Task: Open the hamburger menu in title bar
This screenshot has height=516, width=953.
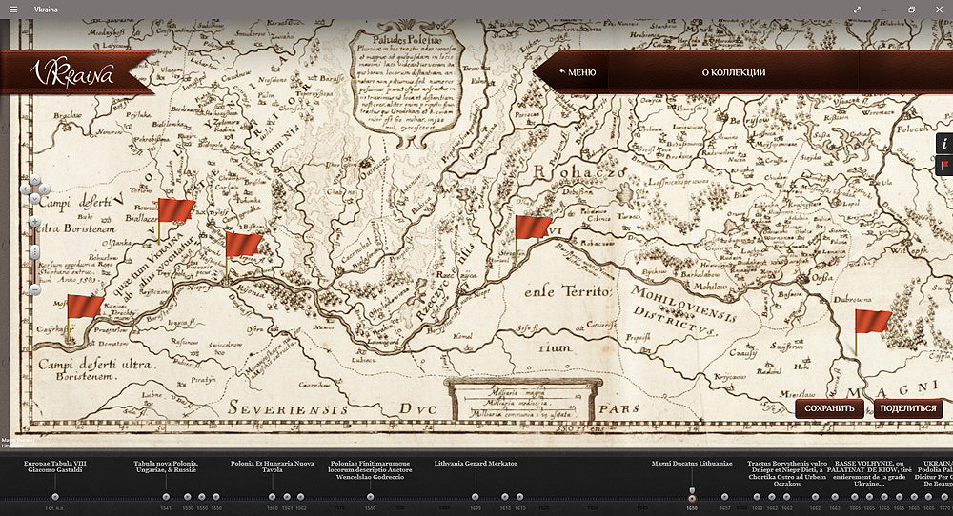Action: click(13, 10)
